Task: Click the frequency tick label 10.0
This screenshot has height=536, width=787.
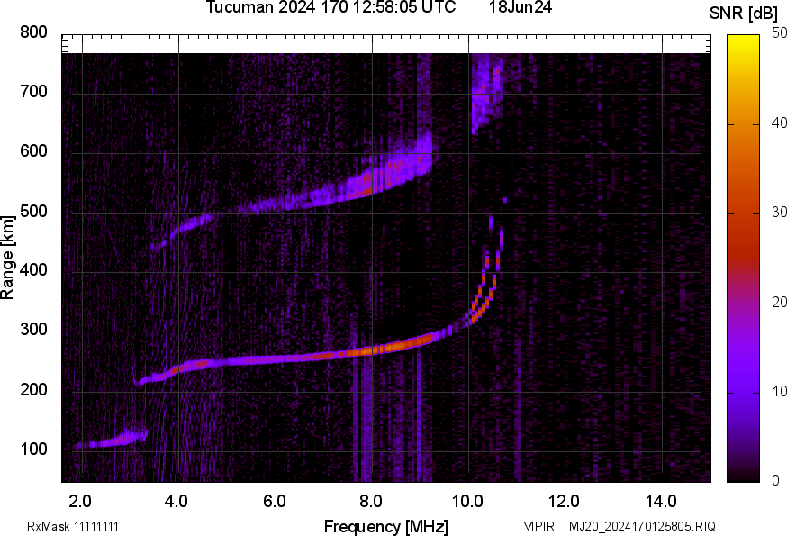Action: (467, 501)
